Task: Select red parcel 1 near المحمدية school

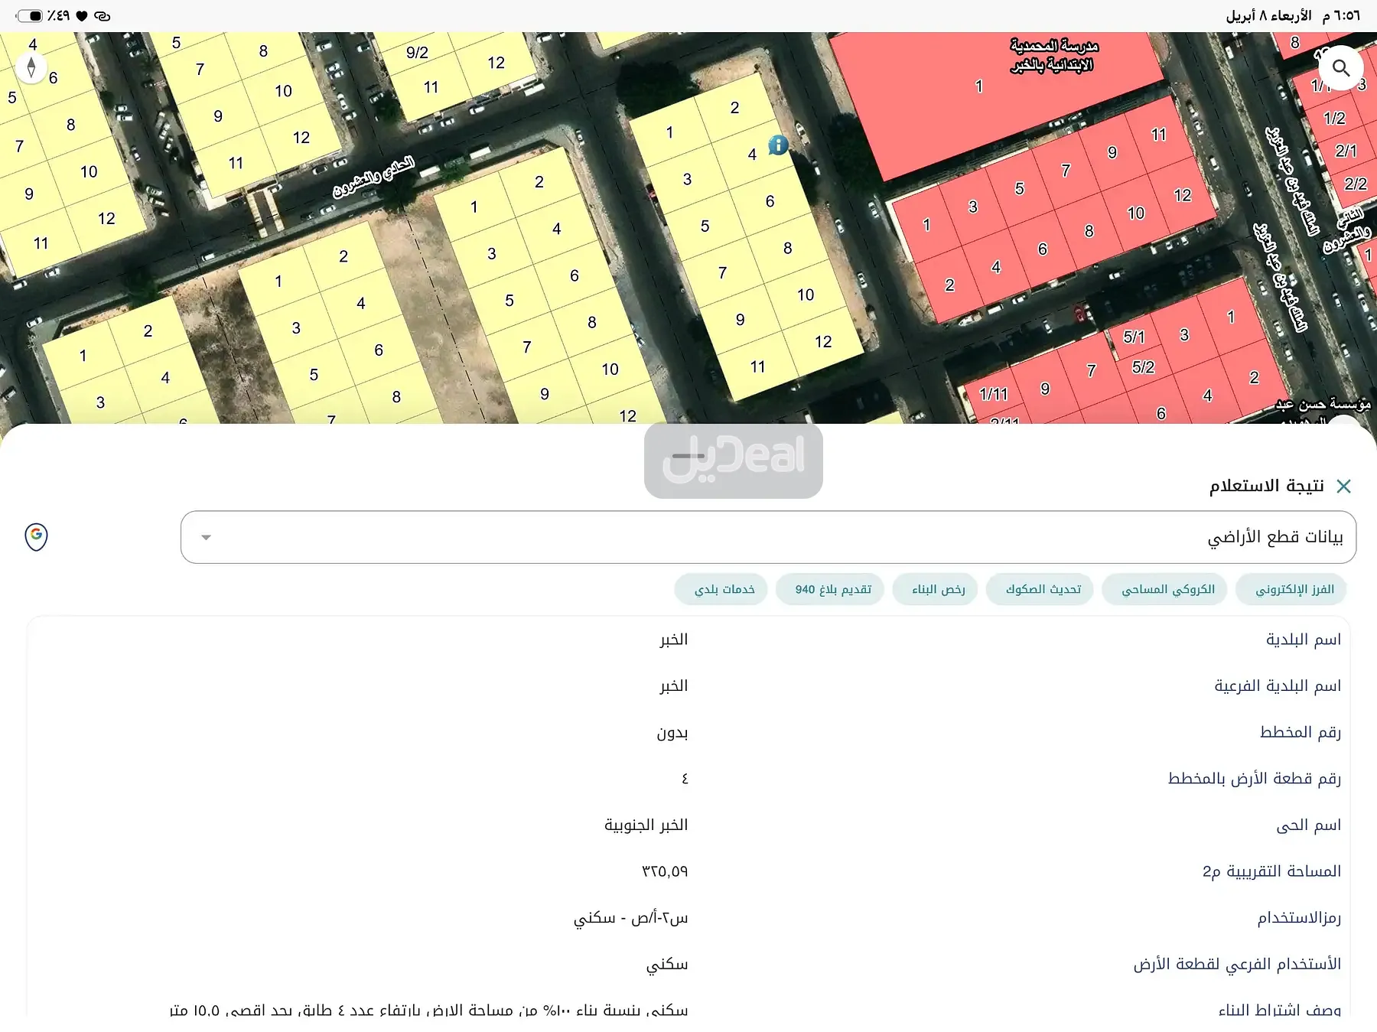Action: click(978, 86)
